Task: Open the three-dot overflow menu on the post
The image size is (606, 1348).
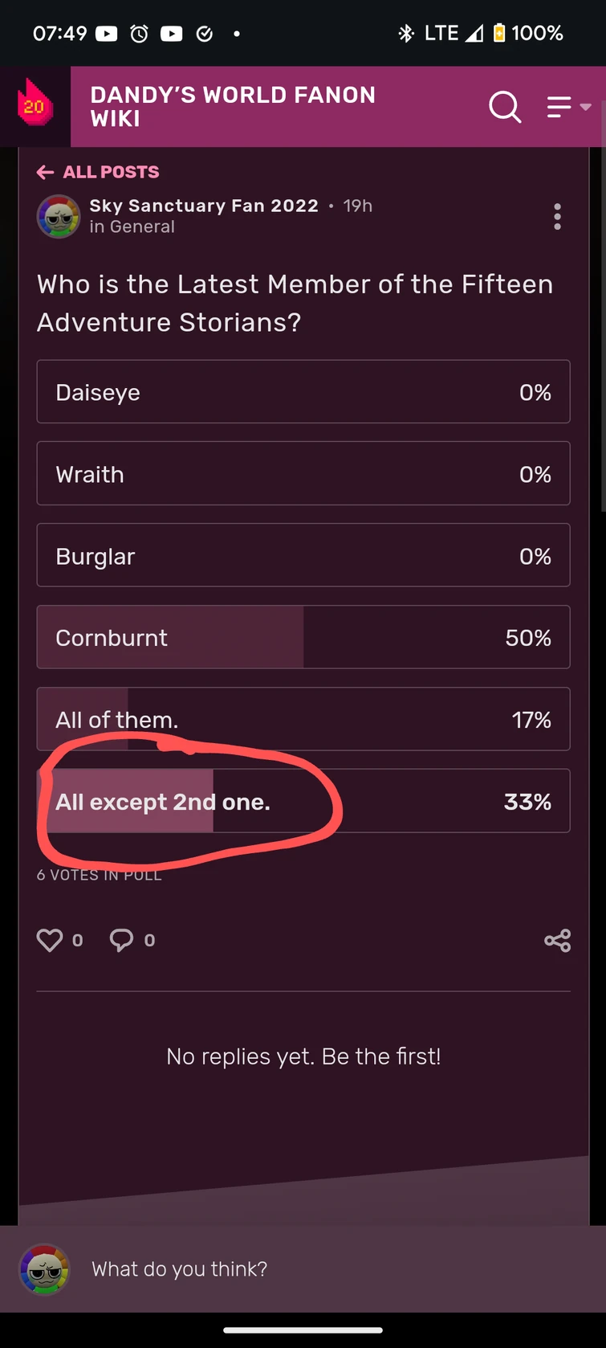Action: point(557,216)
